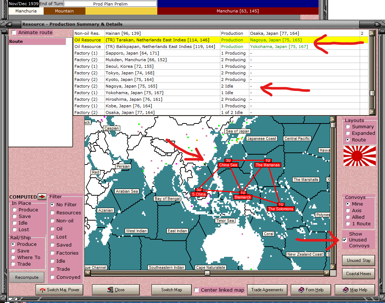Select the Tarakan Oil Resource row

[x=221, y=40]
